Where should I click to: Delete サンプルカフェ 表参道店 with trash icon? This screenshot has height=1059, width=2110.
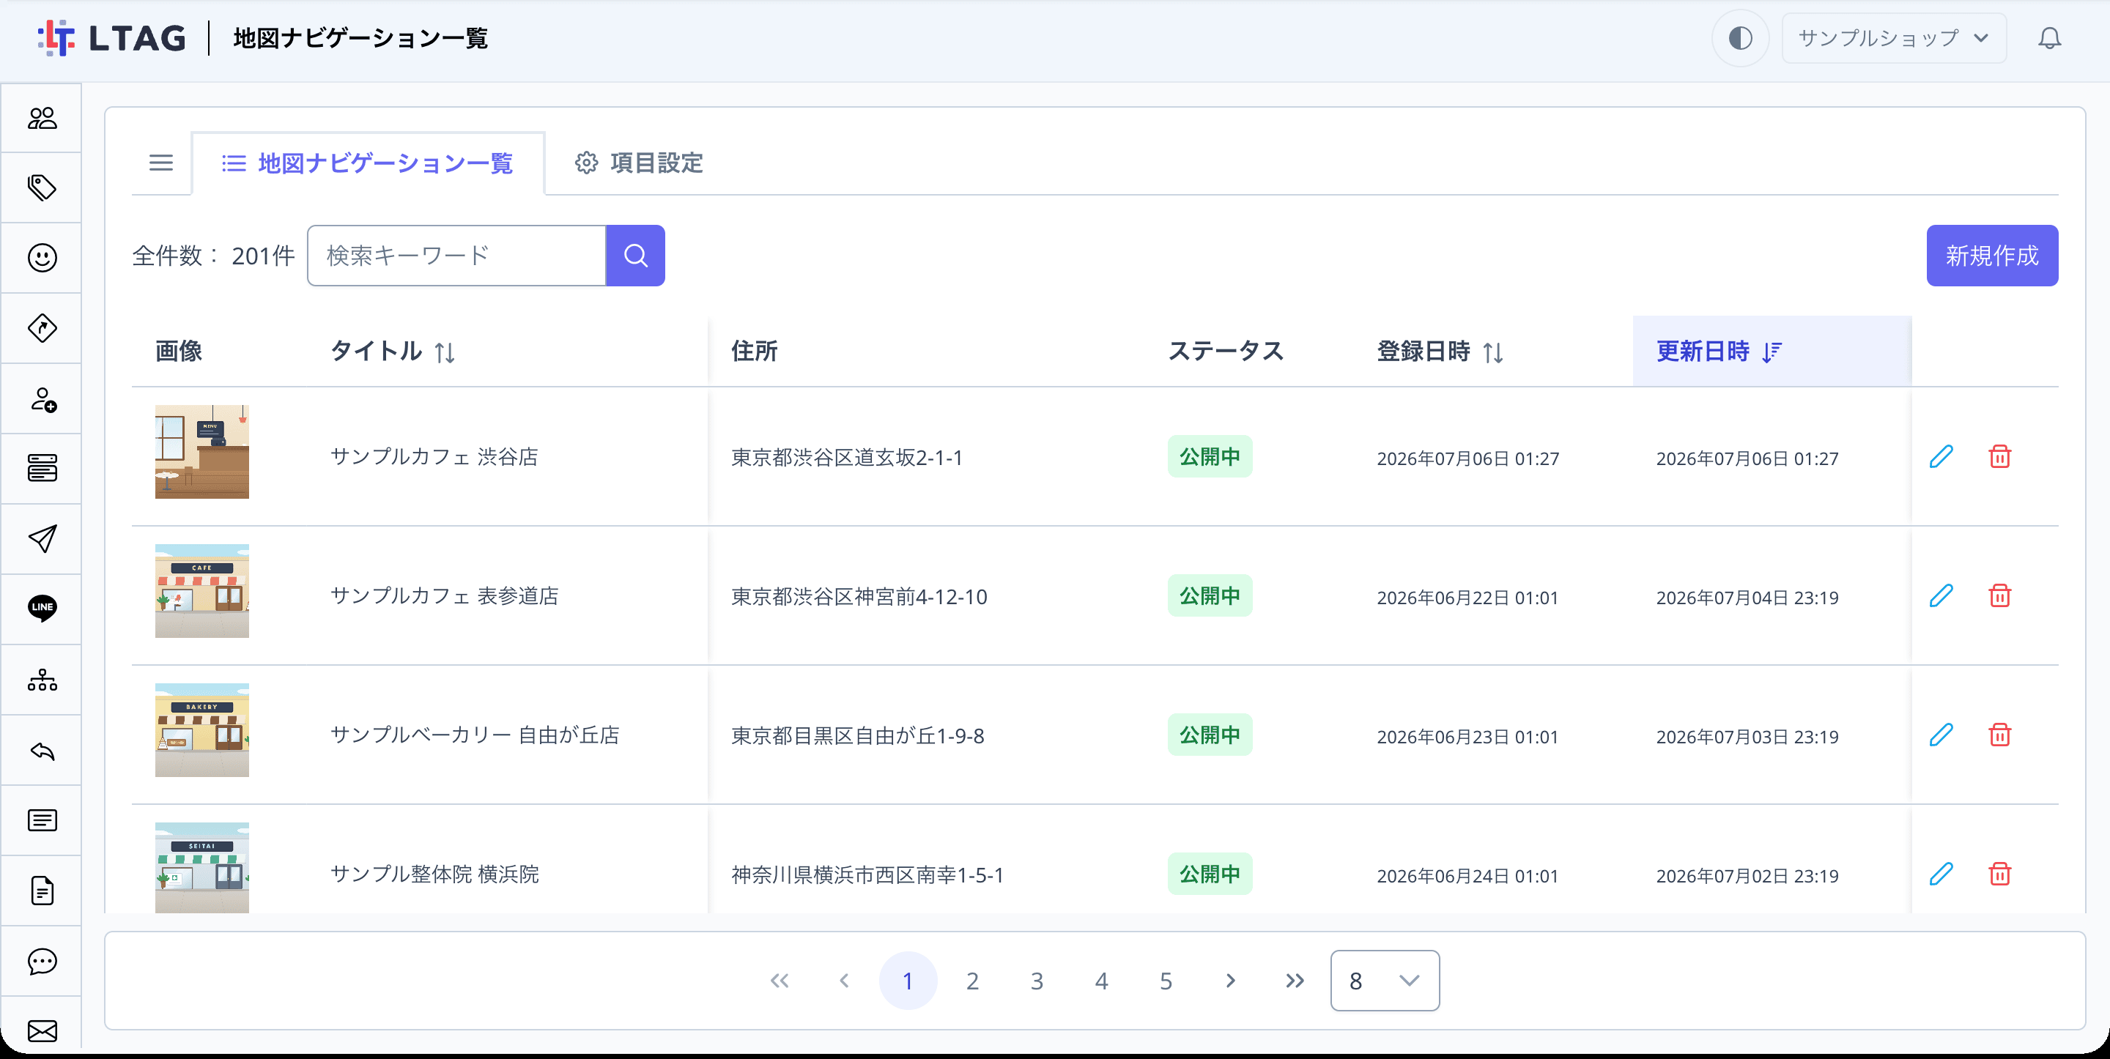[x=1999, y=595]
